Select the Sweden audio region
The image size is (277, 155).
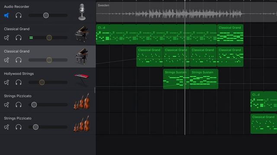point(187,12)
